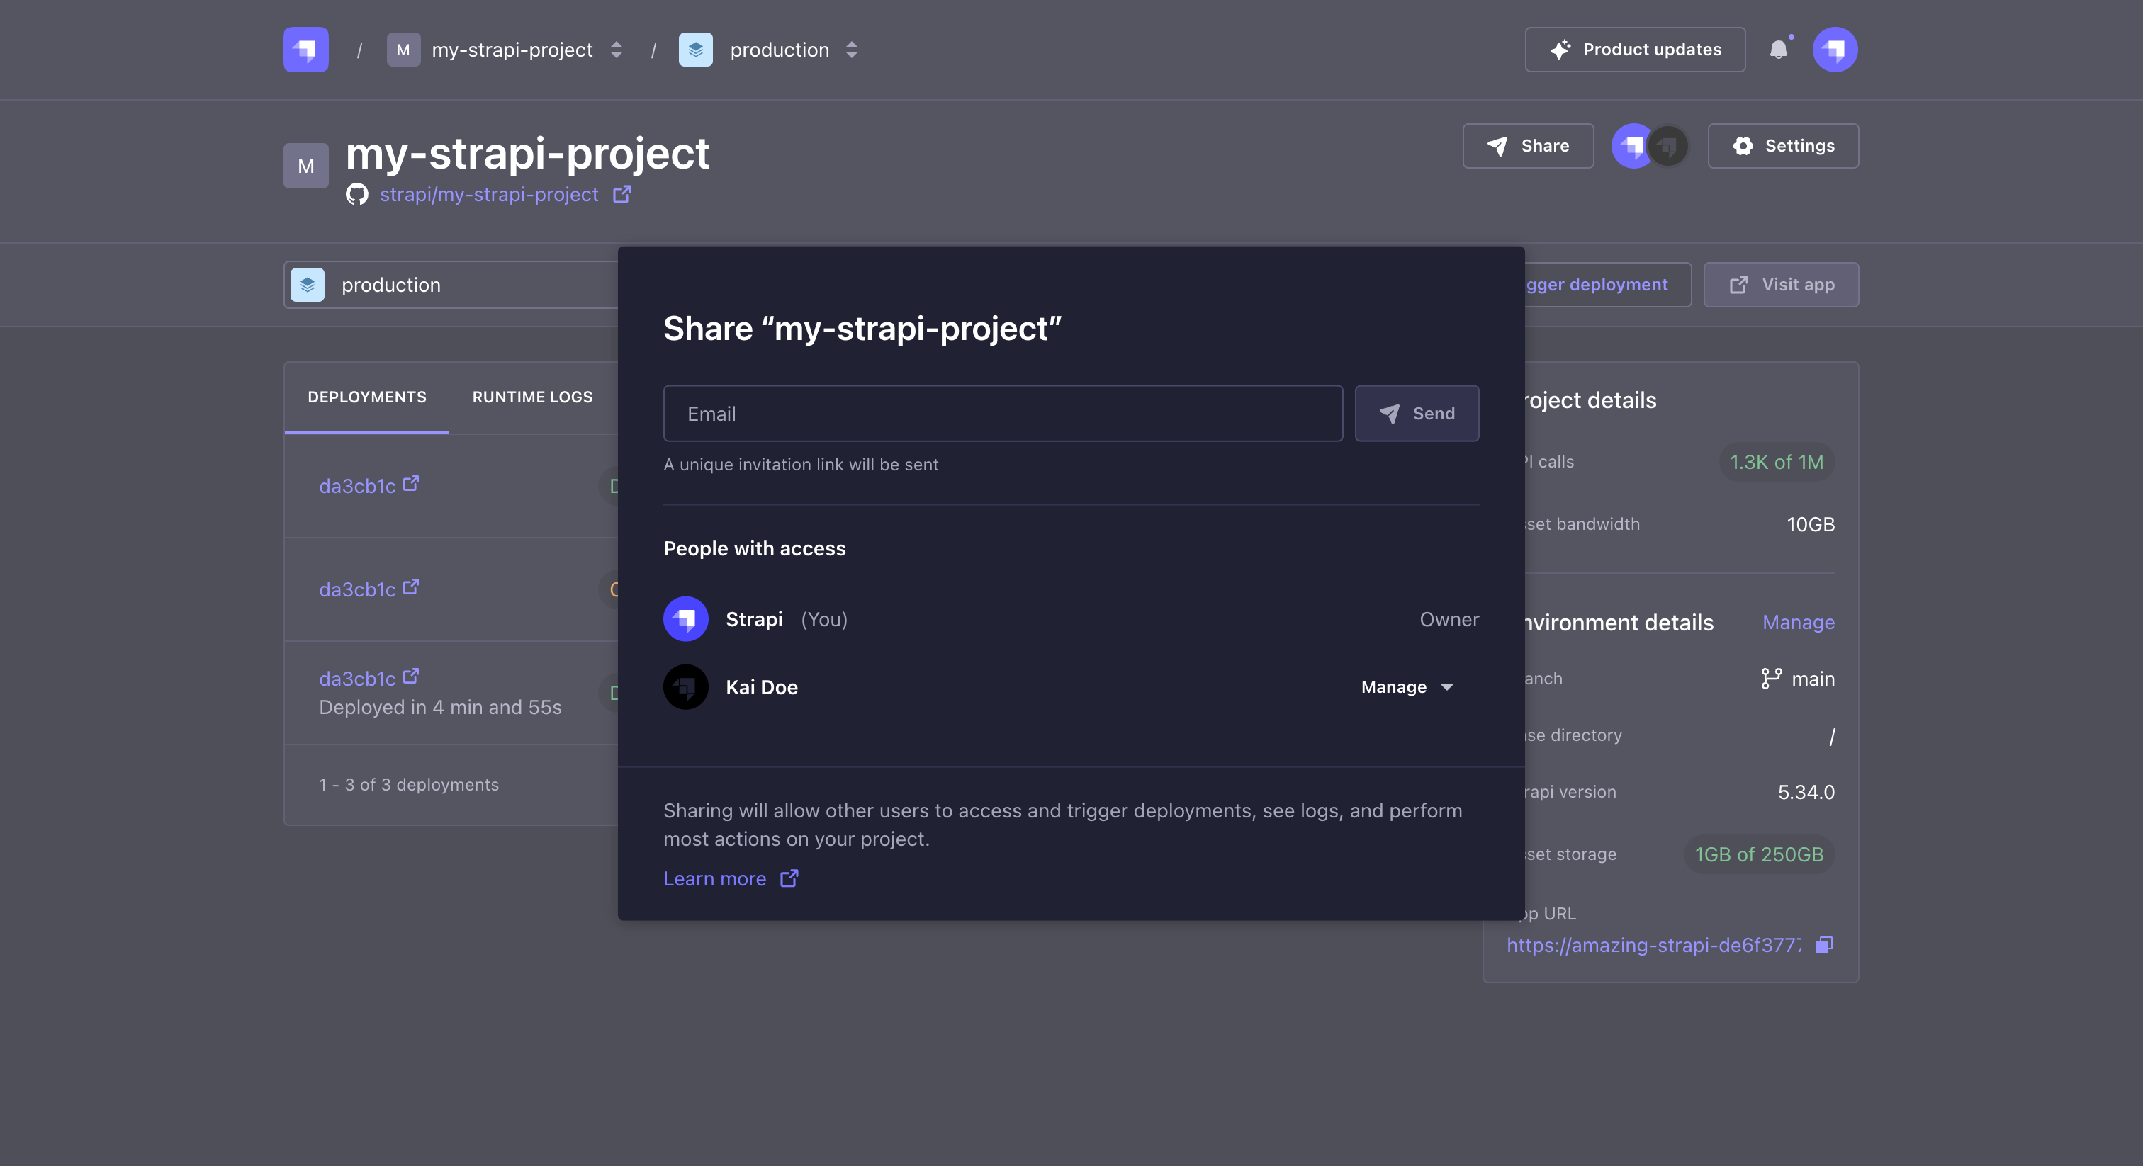Click the production layers icon in breadcrumb
Screen dimensions: 2143x1166
(695, 49)
